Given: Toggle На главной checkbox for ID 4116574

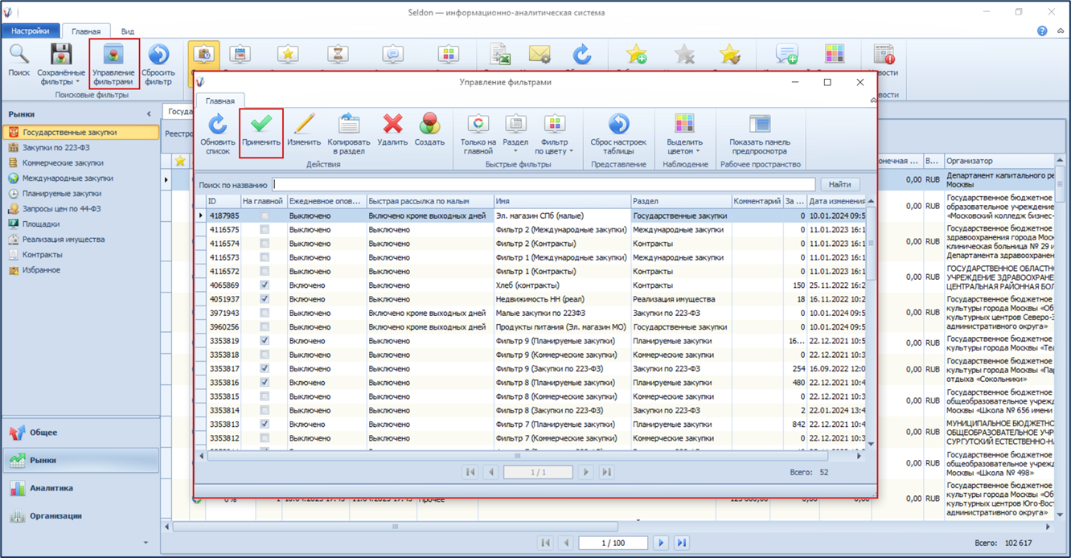Looking at the screenshot, I should click(265, 244).
